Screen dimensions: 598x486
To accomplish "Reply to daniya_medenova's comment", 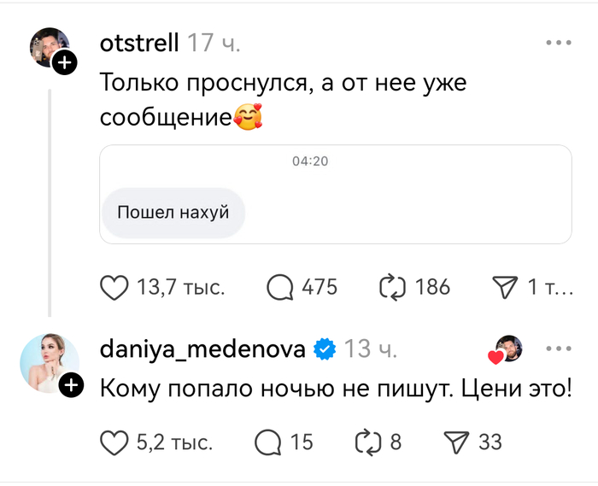I will (x=268, y=442).
